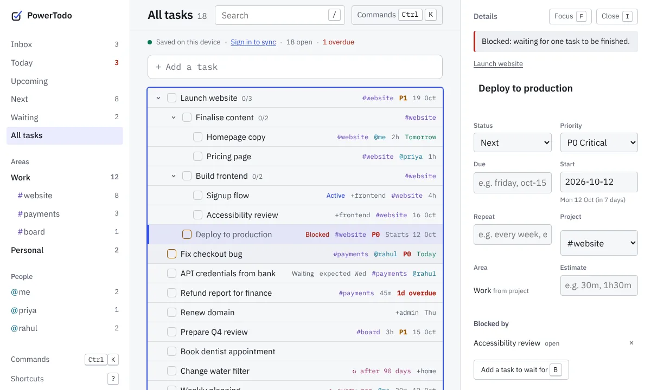This screenshot has height=390, width=651.
Task: Click the Start date field showing 2026-10-12
Action: click(599, 182)
